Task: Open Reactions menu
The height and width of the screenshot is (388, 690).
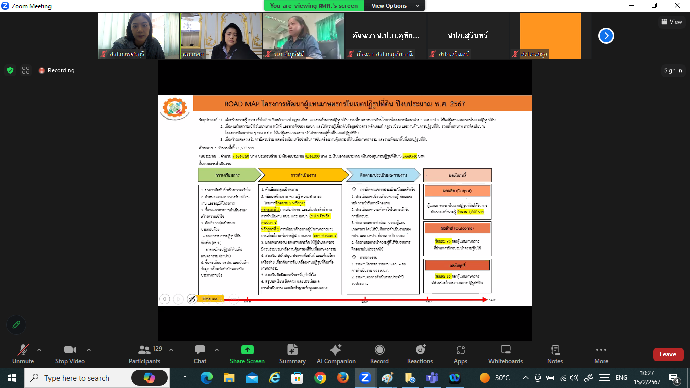Action: click(420, 354)
